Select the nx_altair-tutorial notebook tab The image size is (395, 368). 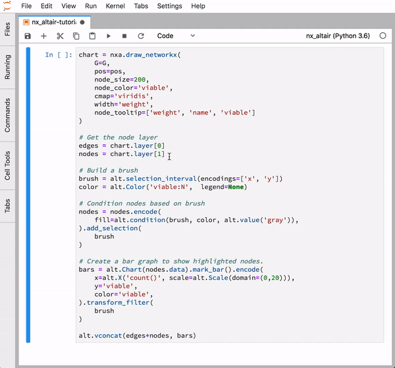pyautogui.click(x=55, y=22)
